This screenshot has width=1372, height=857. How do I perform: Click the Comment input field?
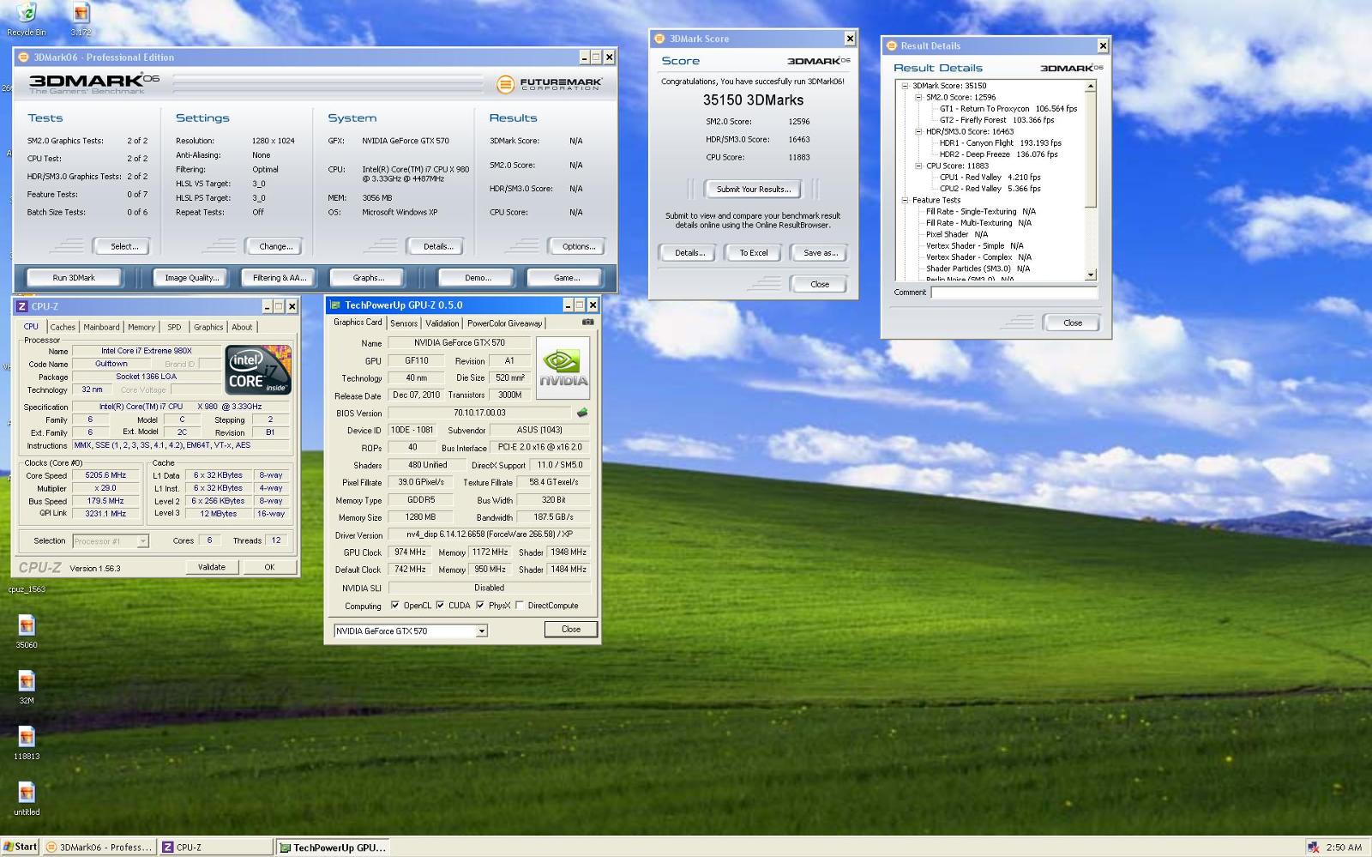point(1014,293)
